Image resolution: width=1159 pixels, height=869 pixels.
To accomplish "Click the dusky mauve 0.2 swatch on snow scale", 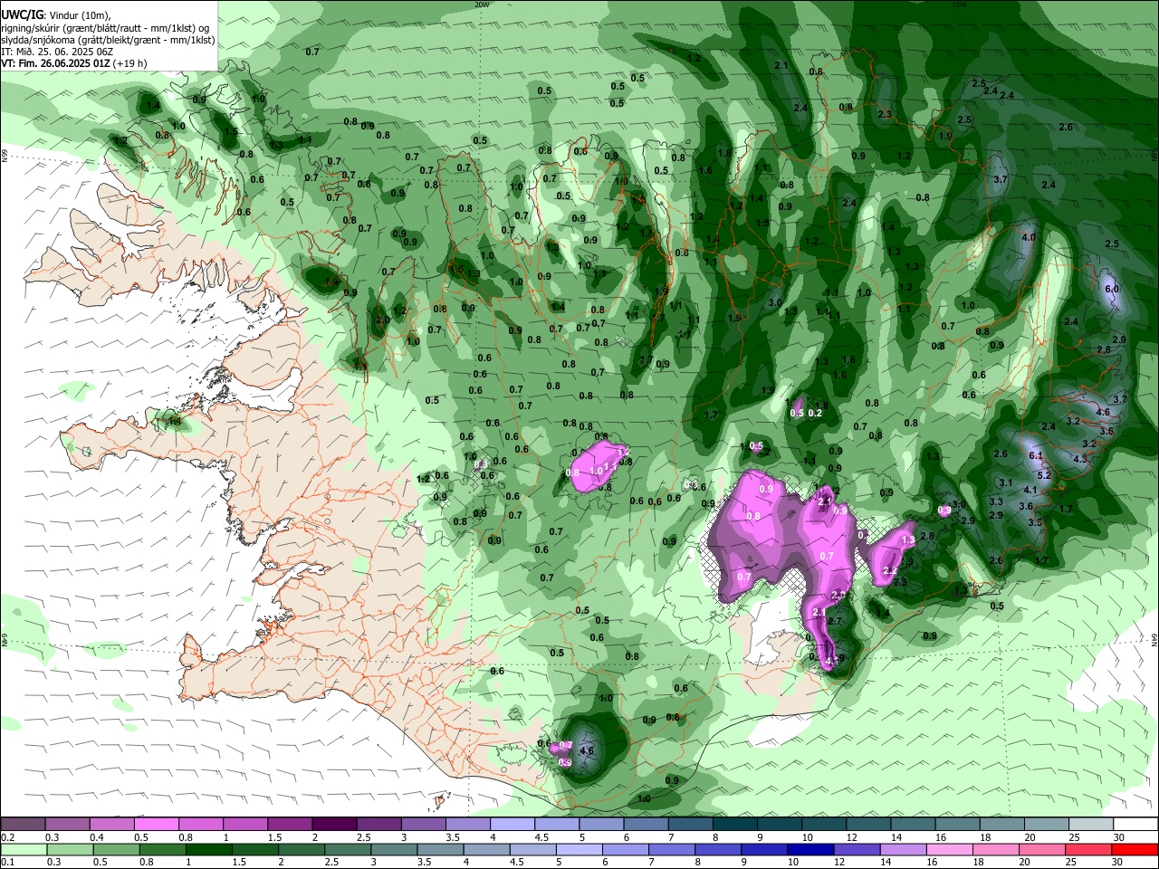I will (x=23, y=825).
